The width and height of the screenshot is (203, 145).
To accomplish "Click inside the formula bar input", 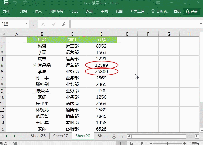I will pyautogui.click(x=133, y=24).
